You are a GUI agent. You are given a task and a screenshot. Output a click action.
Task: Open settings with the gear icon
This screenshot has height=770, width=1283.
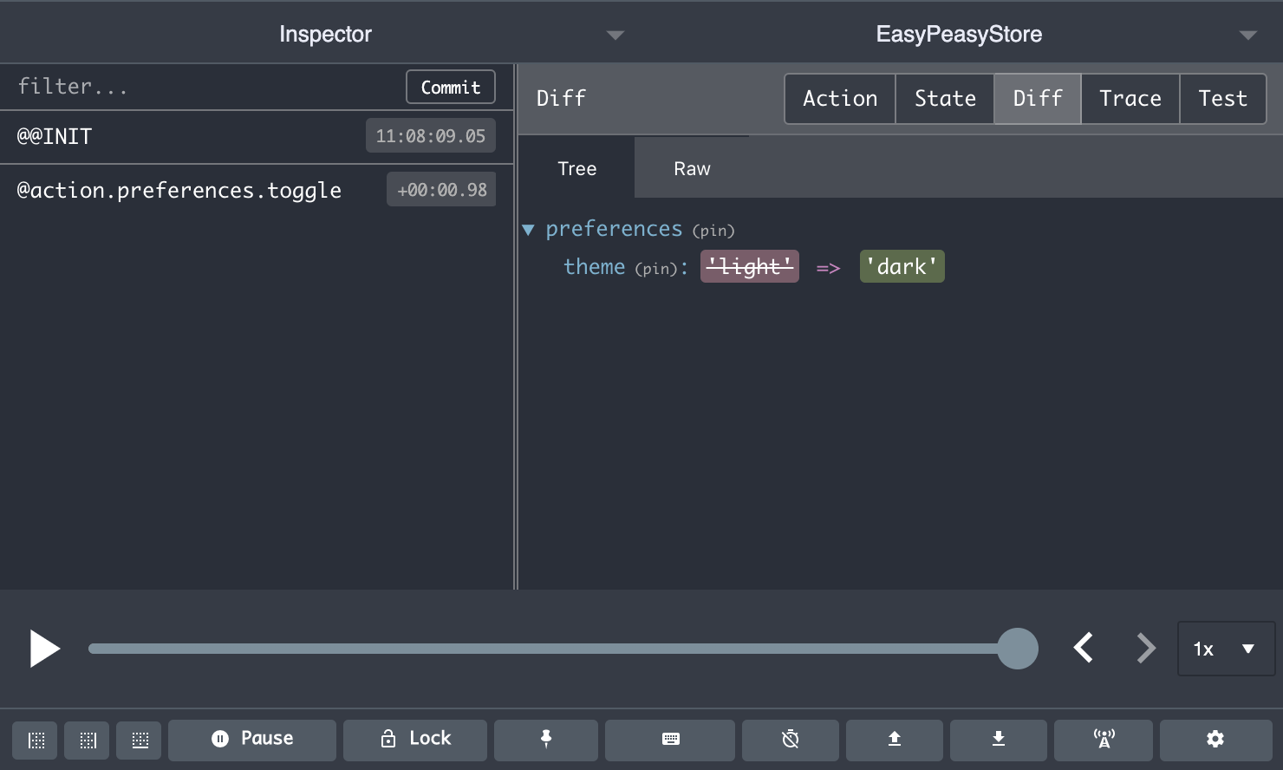click(1215, 739)
